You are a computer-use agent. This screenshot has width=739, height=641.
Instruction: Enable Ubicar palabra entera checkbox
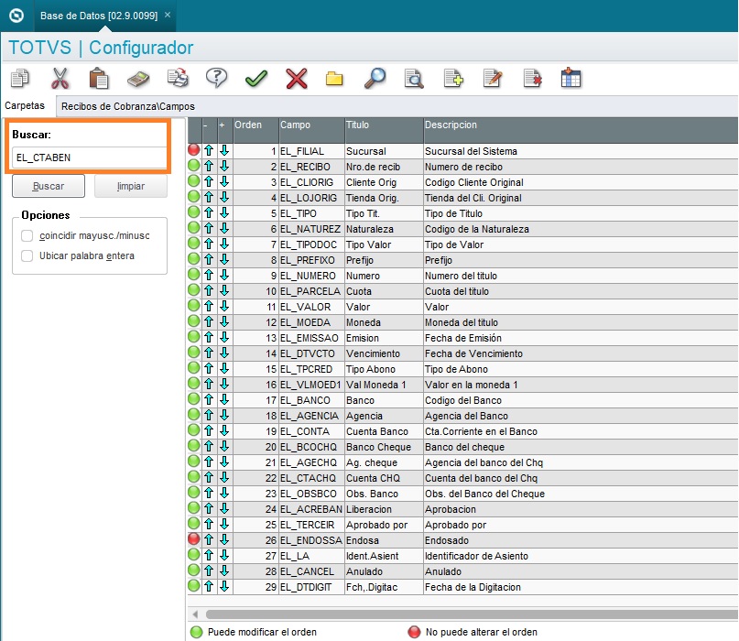(27, 255)
